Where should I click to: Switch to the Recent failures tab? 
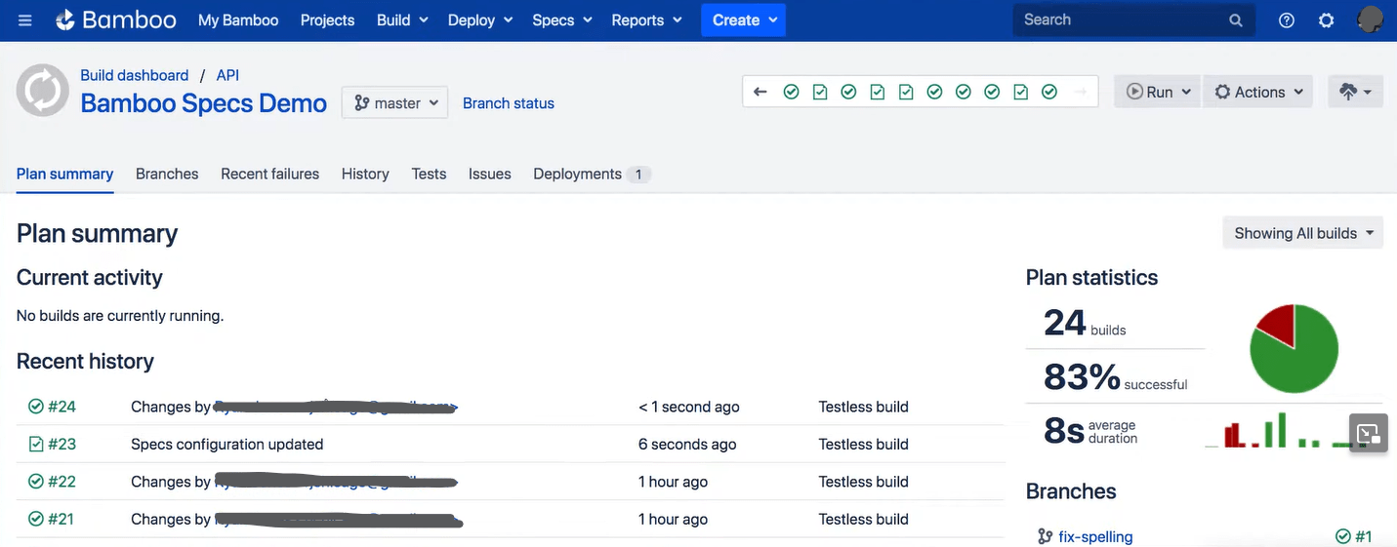tap(269, 174)
